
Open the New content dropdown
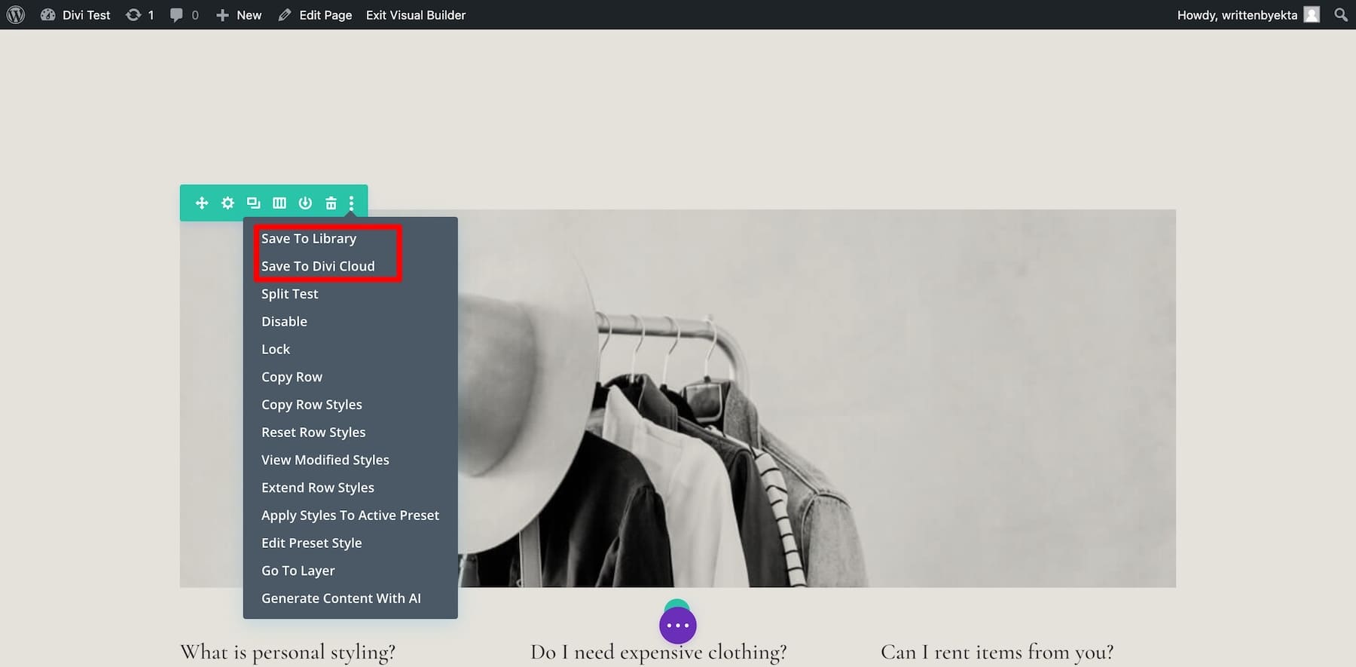(239, 15)
